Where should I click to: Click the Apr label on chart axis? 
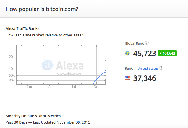point(51,87)
